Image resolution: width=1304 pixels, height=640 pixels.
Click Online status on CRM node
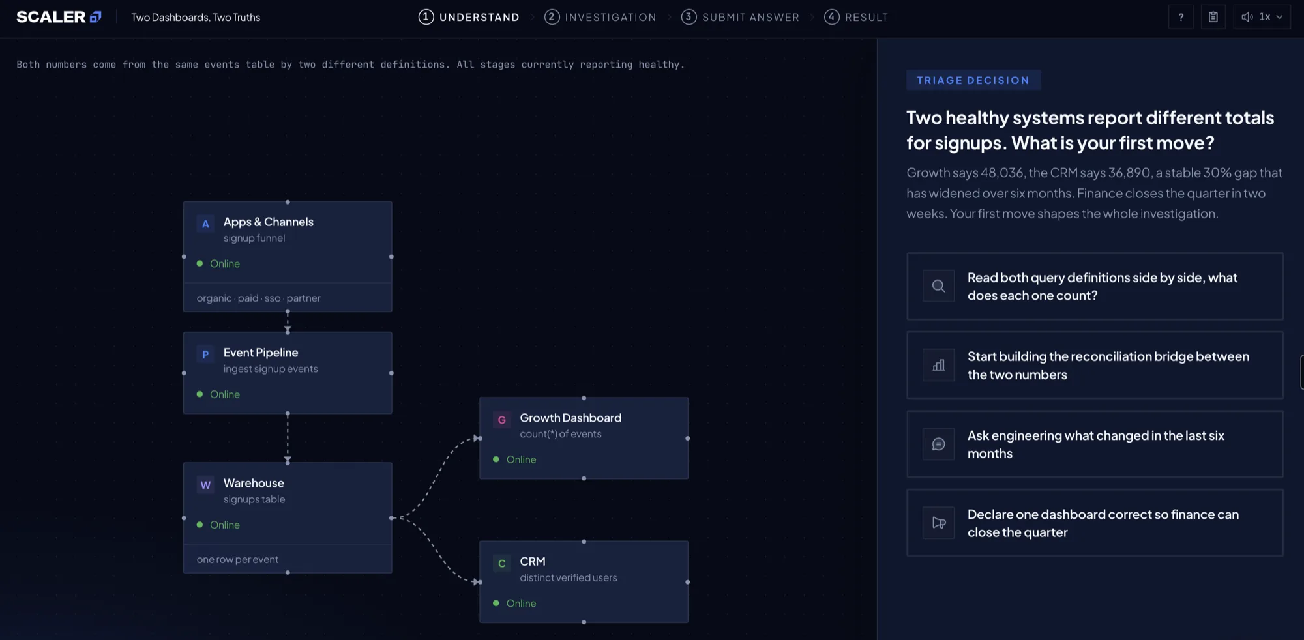point(514,604)
